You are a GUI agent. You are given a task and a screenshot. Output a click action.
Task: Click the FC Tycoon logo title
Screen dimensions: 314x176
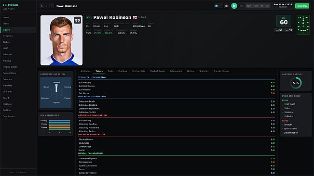[x=11, y=5]
